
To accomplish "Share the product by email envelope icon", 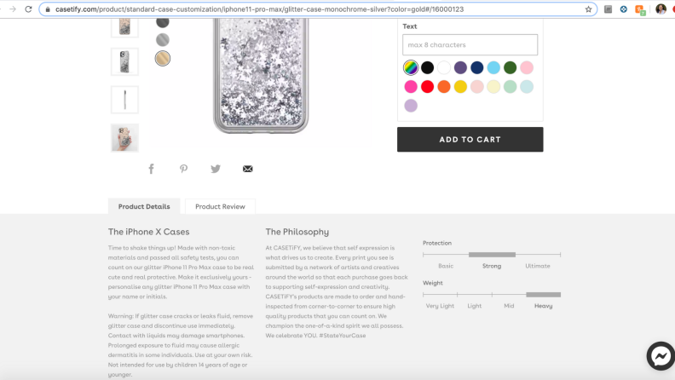I will click(247, 169).
